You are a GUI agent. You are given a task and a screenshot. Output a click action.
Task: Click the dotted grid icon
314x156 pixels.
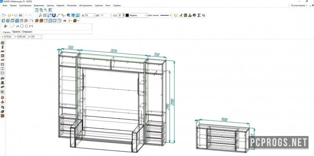(x=45, y=15)
